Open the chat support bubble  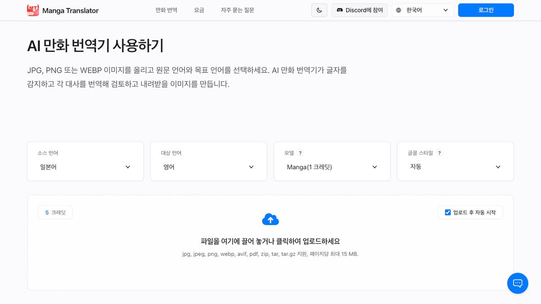point(518,283)
